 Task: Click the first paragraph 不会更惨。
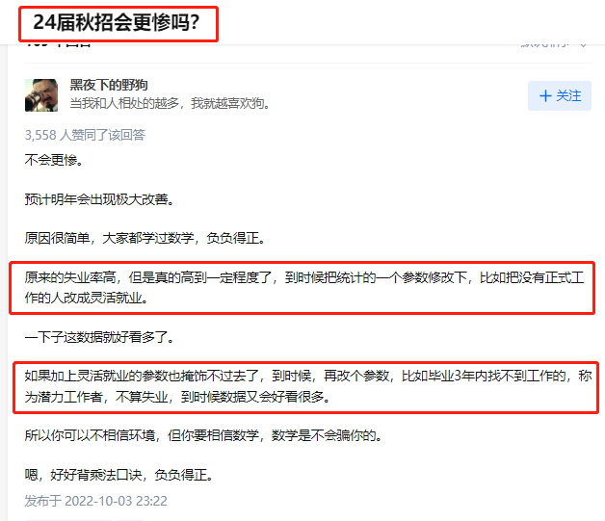[54, 160]
